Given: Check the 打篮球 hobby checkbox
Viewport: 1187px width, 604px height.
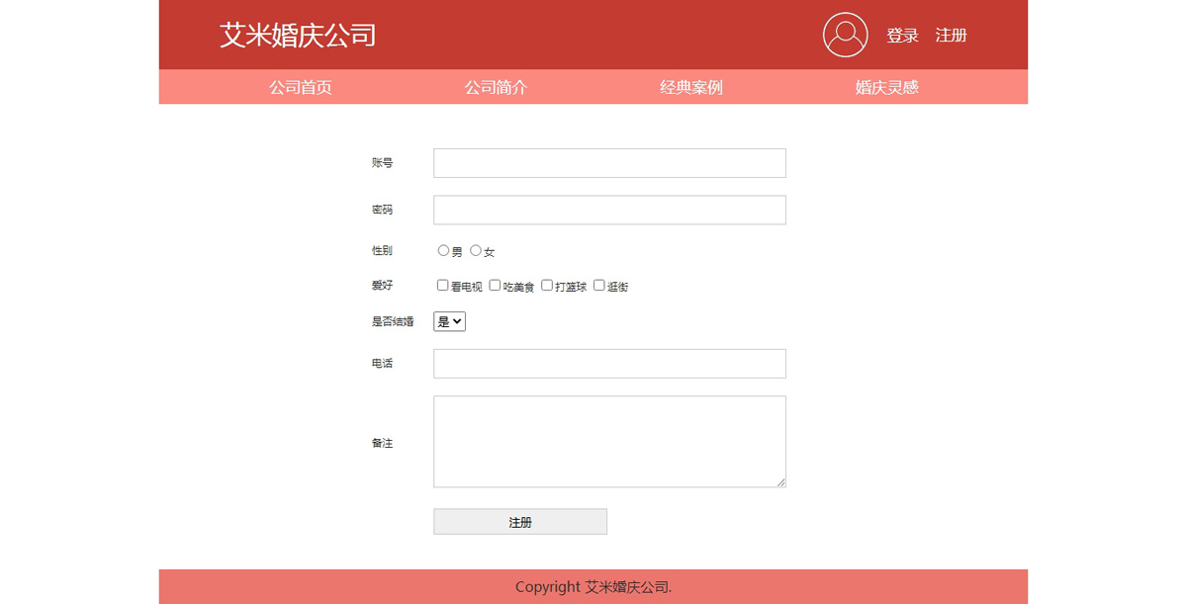Looking at the screenshot, I should (547, 285).
